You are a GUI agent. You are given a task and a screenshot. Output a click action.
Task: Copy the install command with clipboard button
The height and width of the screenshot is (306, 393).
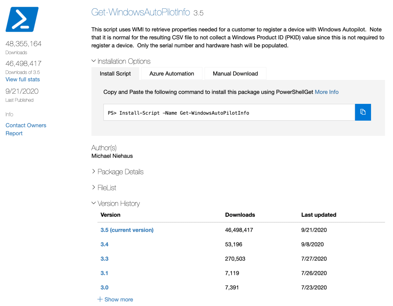[363, 112]
